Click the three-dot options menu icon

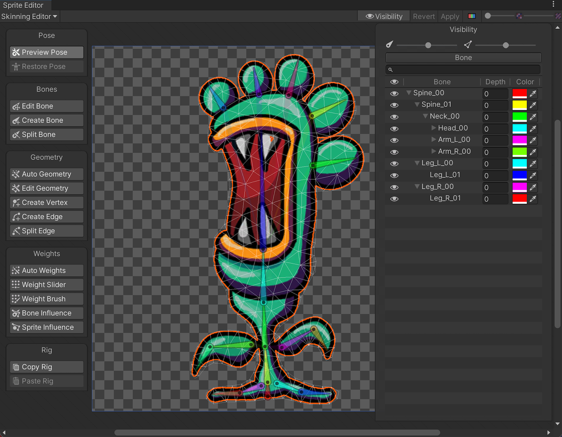pos(553,4)
